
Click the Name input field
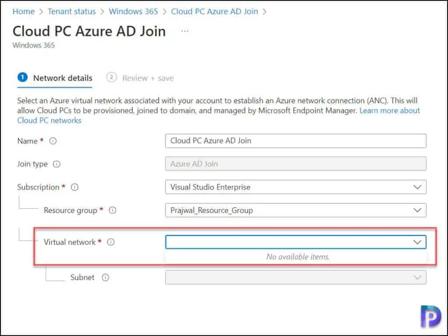point(296,141)
